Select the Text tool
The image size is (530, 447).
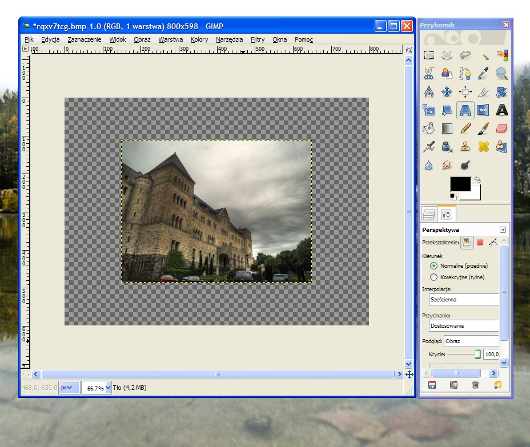[x=501, y=110]
